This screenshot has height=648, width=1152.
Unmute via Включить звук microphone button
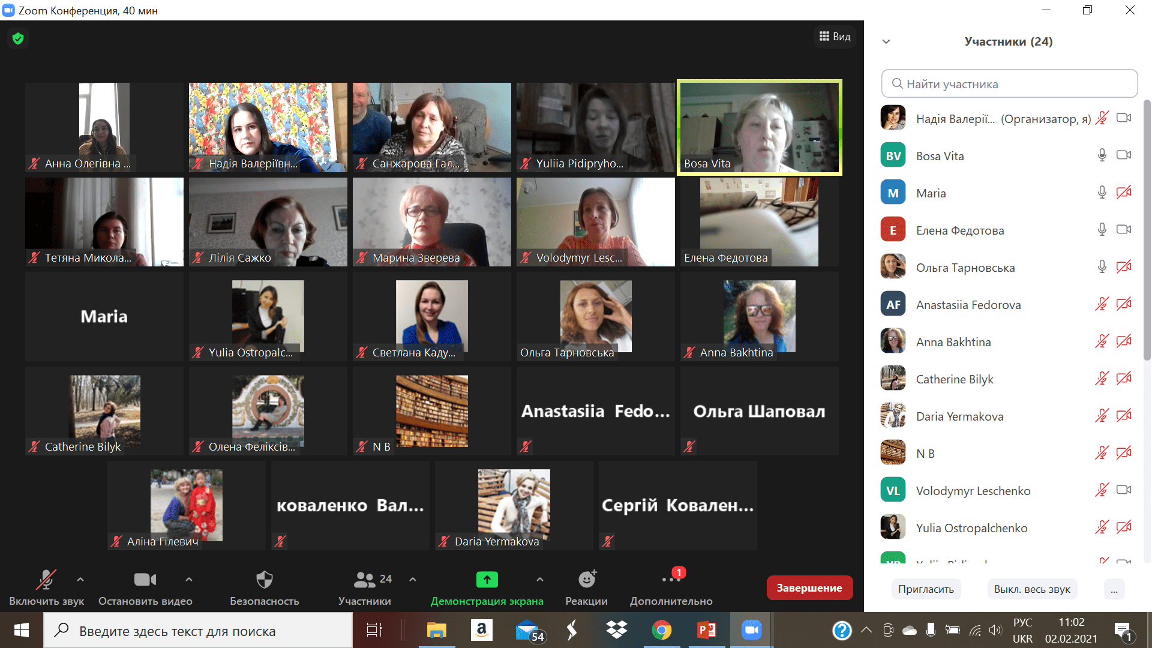[46, 580]
